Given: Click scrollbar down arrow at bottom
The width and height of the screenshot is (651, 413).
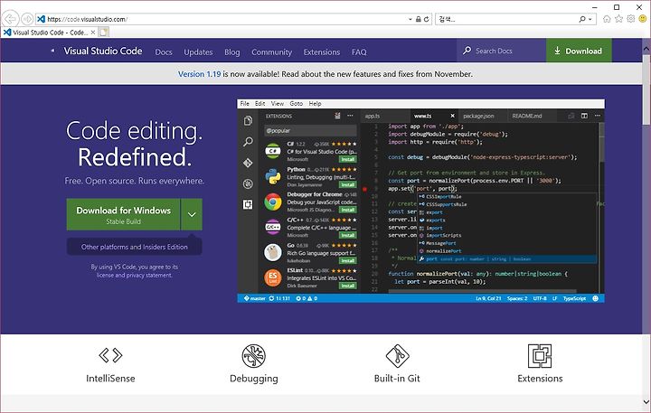Looking at the screenshot, I should 646,402.
